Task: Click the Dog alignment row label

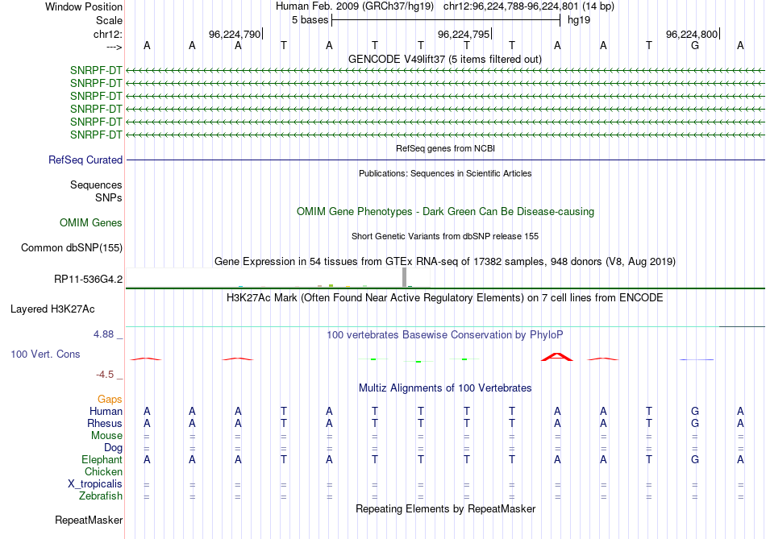Action: tap(113, 448)
